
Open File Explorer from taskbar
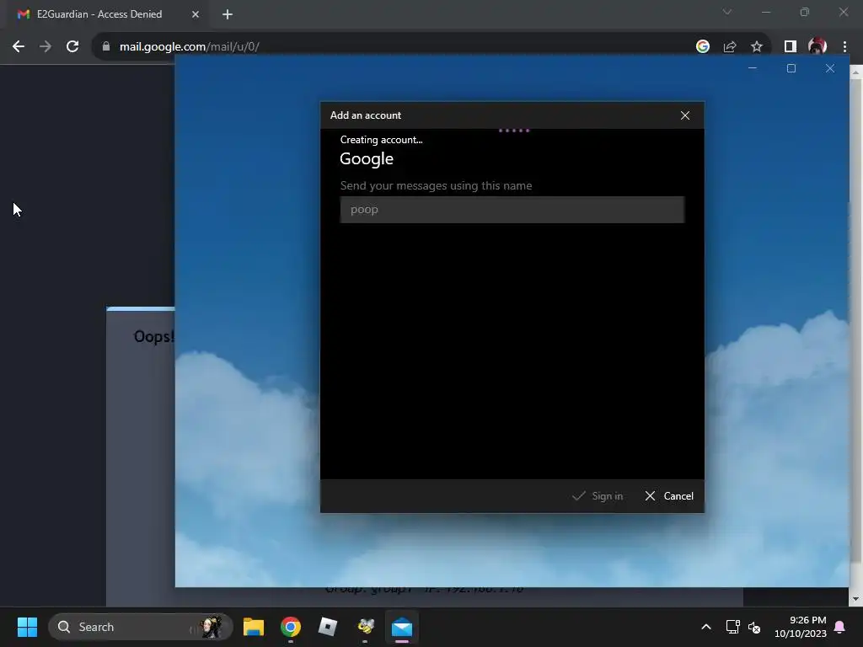(254, 627)
